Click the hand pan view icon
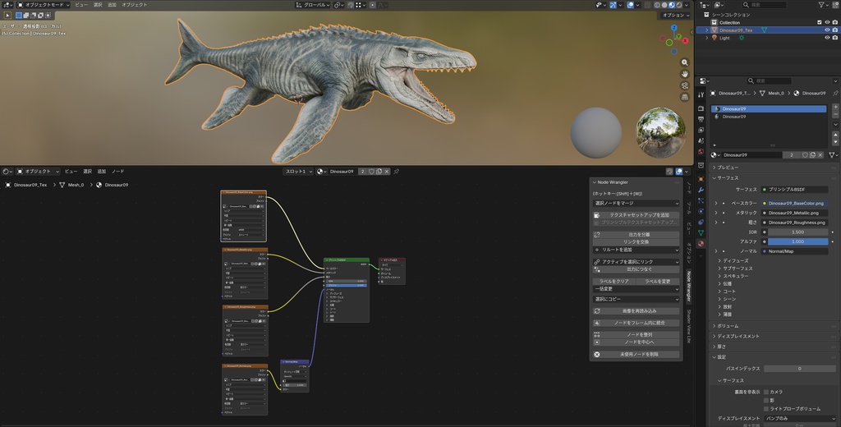841x427 pixels. pos(684,74)
